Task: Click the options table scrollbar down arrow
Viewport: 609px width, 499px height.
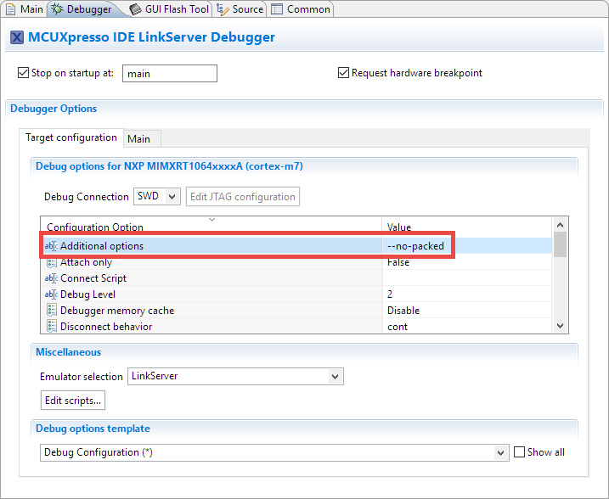Action: [560, 326]
